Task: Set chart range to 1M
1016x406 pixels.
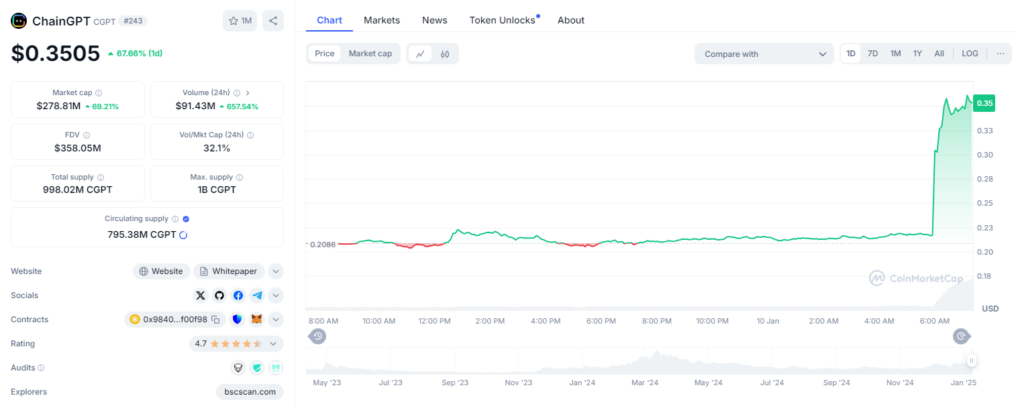Action: tap(895, 54)
